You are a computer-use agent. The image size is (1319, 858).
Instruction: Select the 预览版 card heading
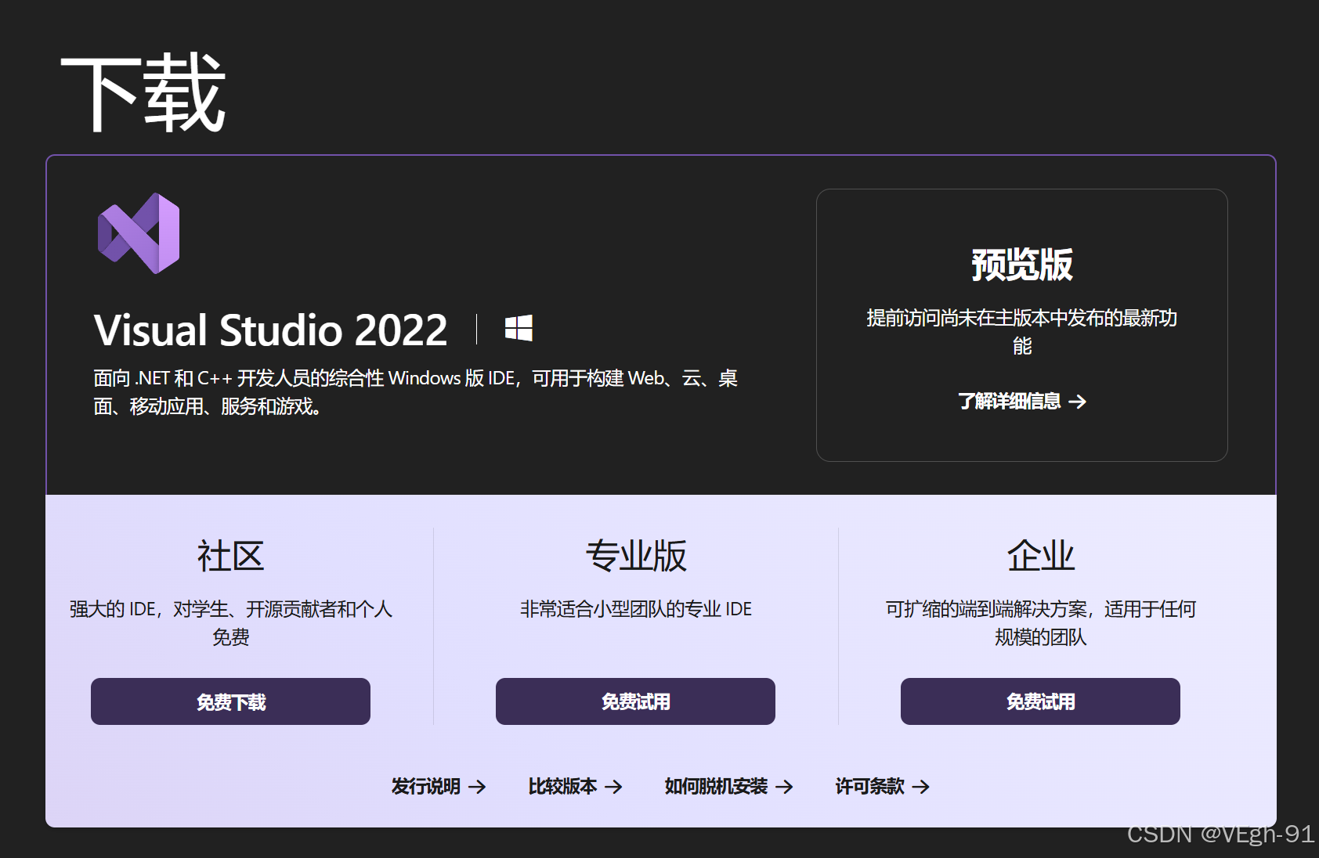coord(1022,265)
